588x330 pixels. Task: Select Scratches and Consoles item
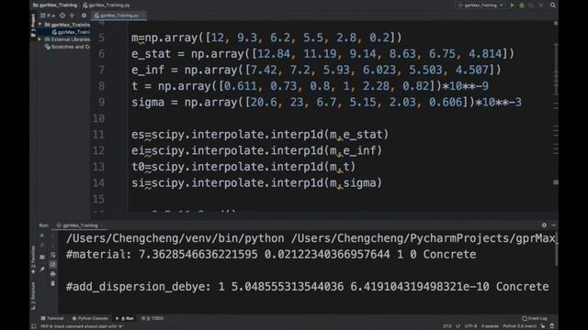67,47
